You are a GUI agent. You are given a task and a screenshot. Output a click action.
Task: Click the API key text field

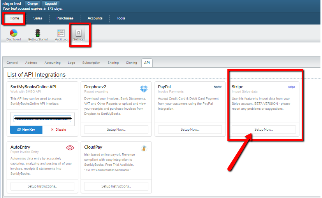pyautogui.click(x=42, y=118)
